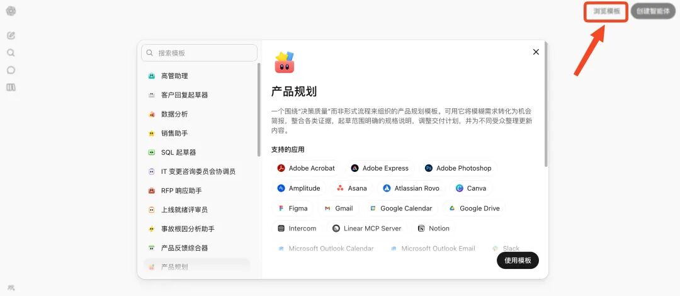Open the SQL 起草器 template
This screenshot has height=296, width=680.
click(x=178, y=152)
